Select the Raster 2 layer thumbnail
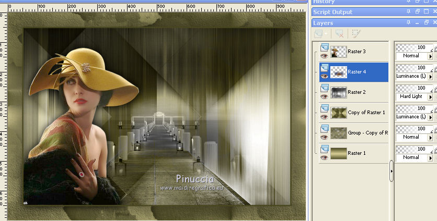Screen dimensions: 437x221 click(x=339, y=92)
